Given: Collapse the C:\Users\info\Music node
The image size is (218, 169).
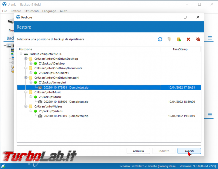Looking at the screenshot, I should click(26, 92).
